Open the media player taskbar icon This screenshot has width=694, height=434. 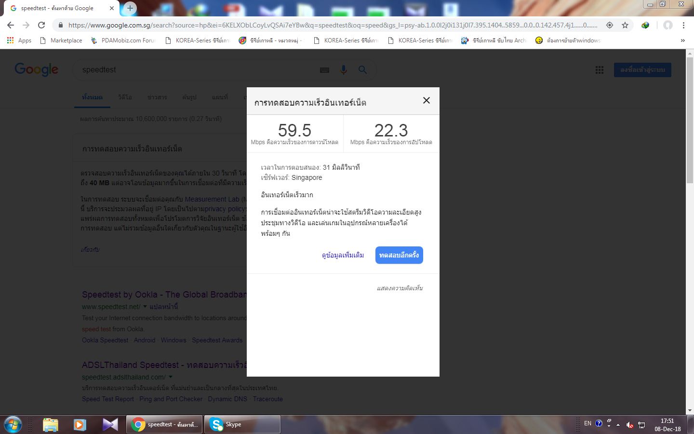80,424
